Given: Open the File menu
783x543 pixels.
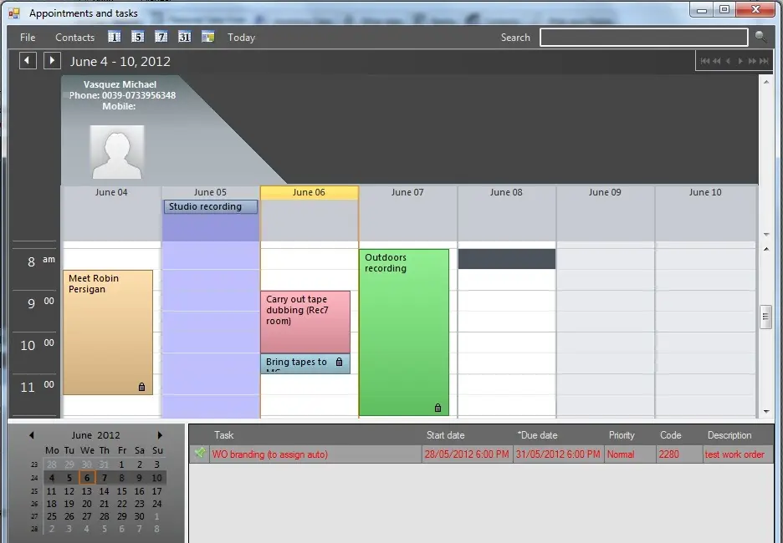Looking at the screenshot, I should (x=28, y=38).
